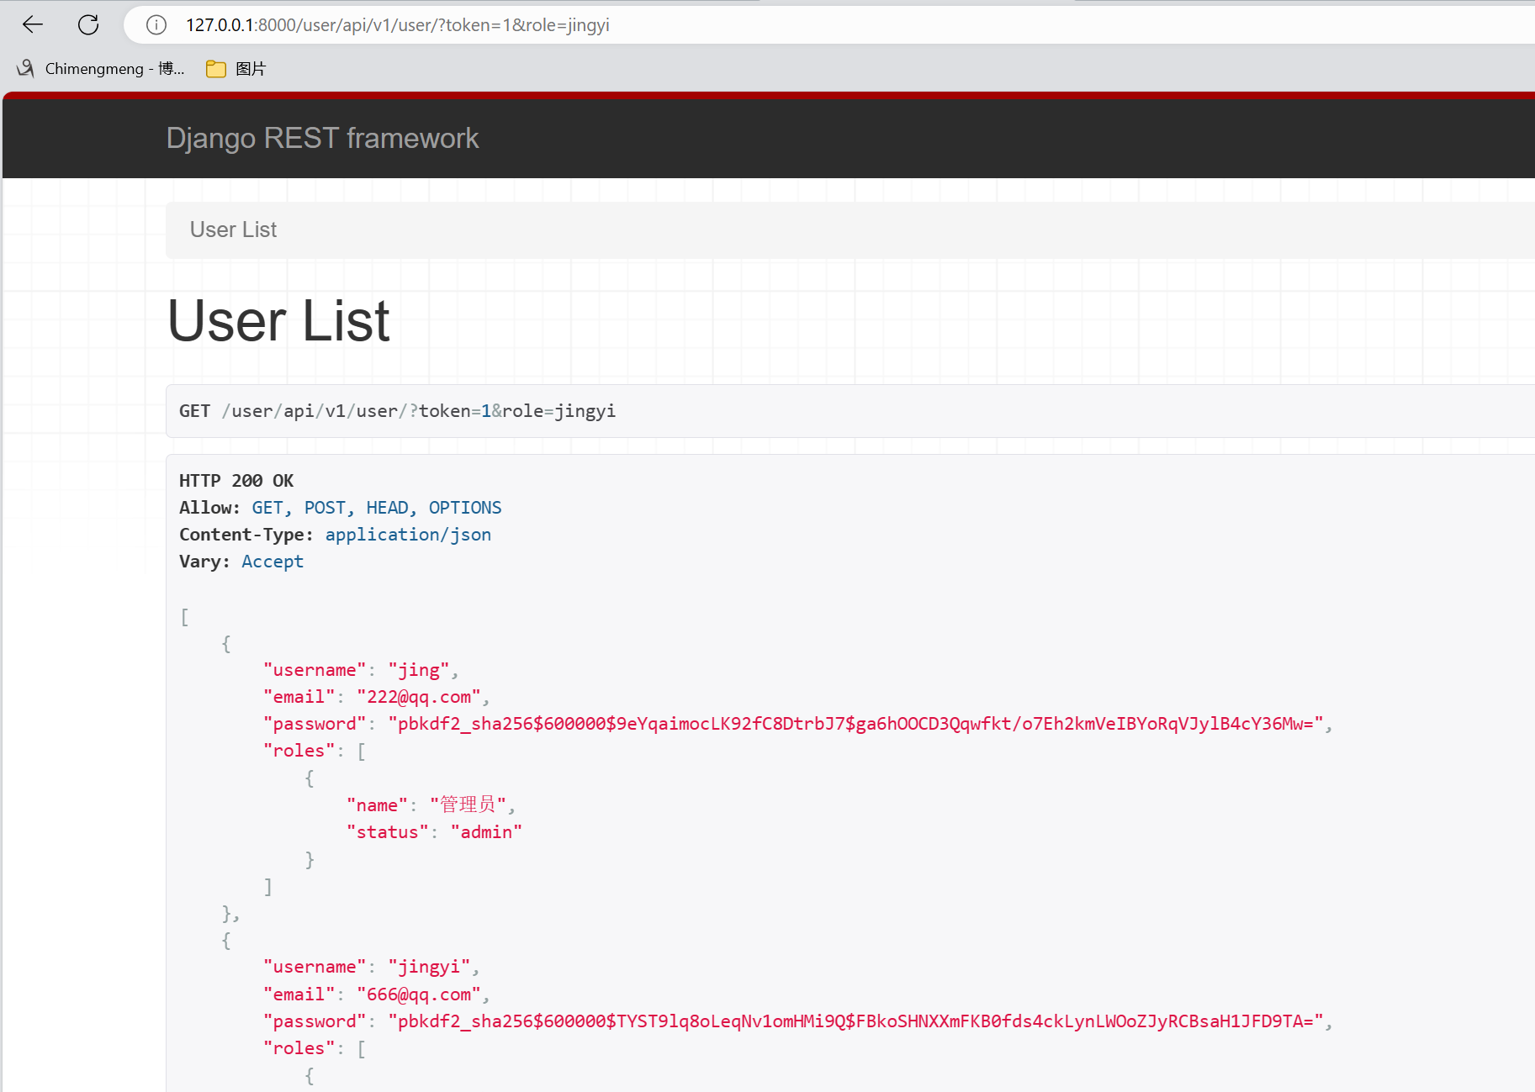Image resolution: width=1535 pixels, height=1092 pixels.
Task: Click the User List page heading
Action: coord(278,320)
